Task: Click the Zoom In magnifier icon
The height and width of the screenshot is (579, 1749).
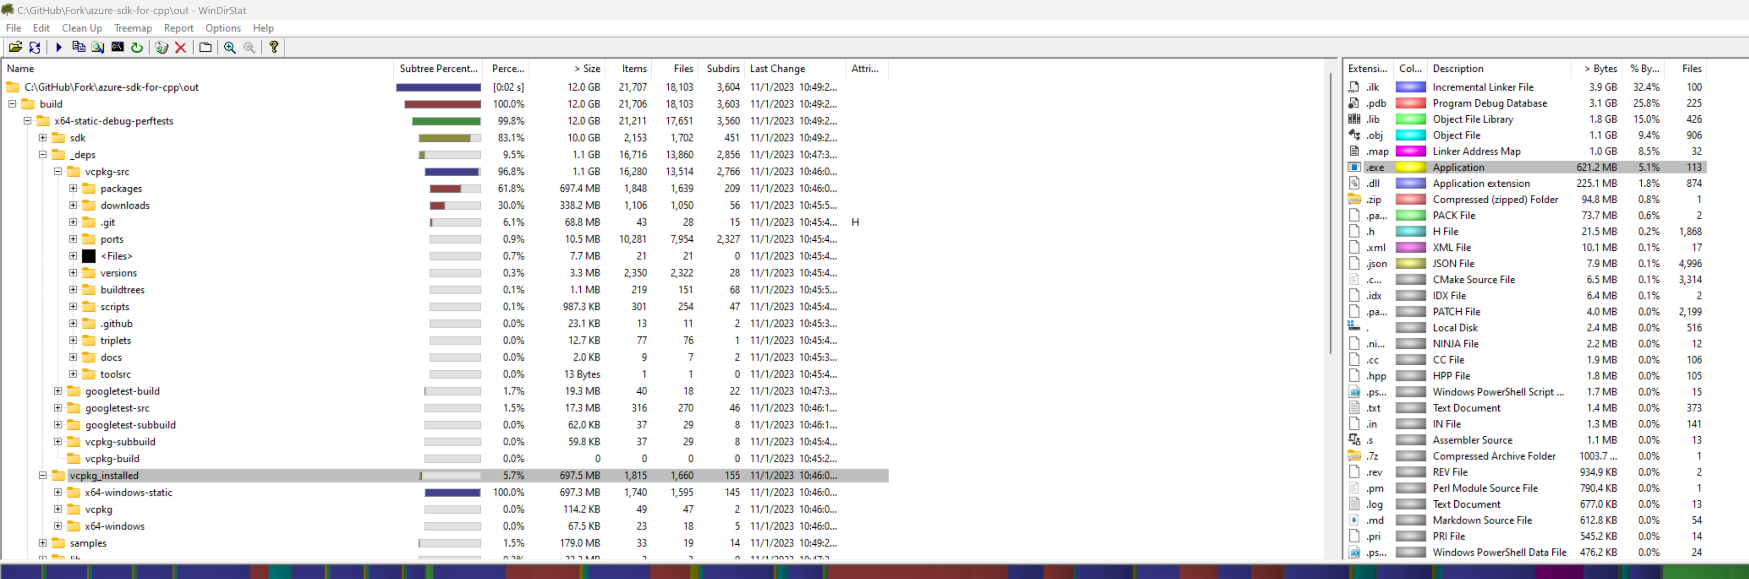Action: (x=229, y=47)
